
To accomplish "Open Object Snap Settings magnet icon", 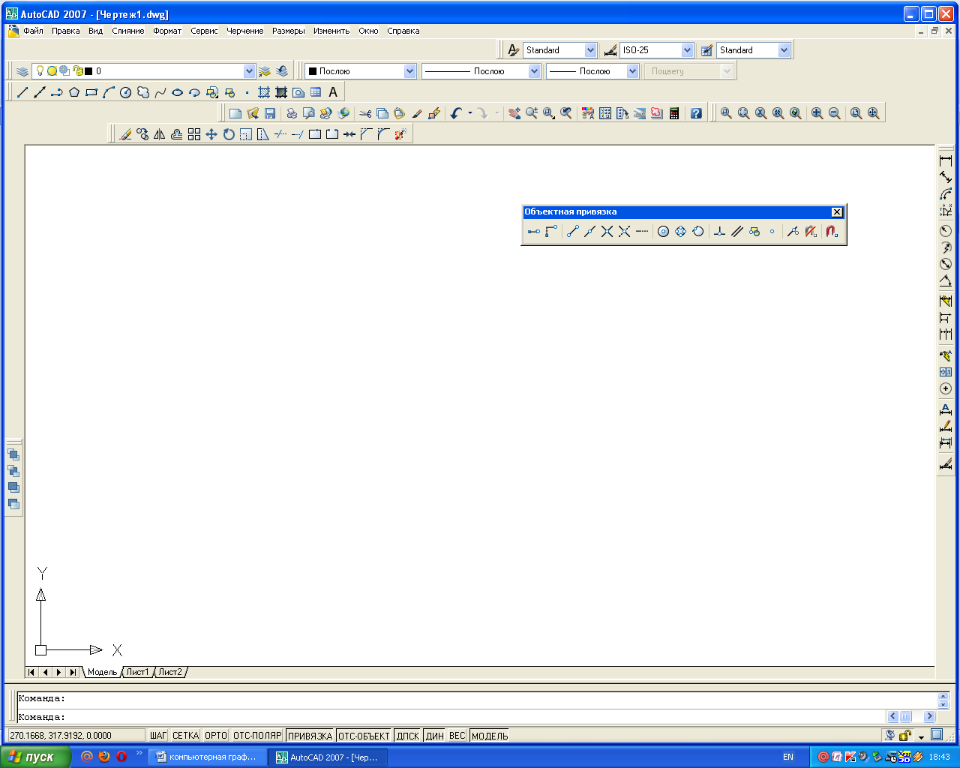I will pyautogui.click(x=832, y=232).
